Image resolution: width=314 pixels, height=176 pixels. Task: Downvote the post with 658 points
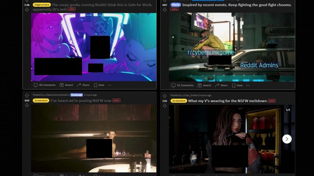(27, 105)
